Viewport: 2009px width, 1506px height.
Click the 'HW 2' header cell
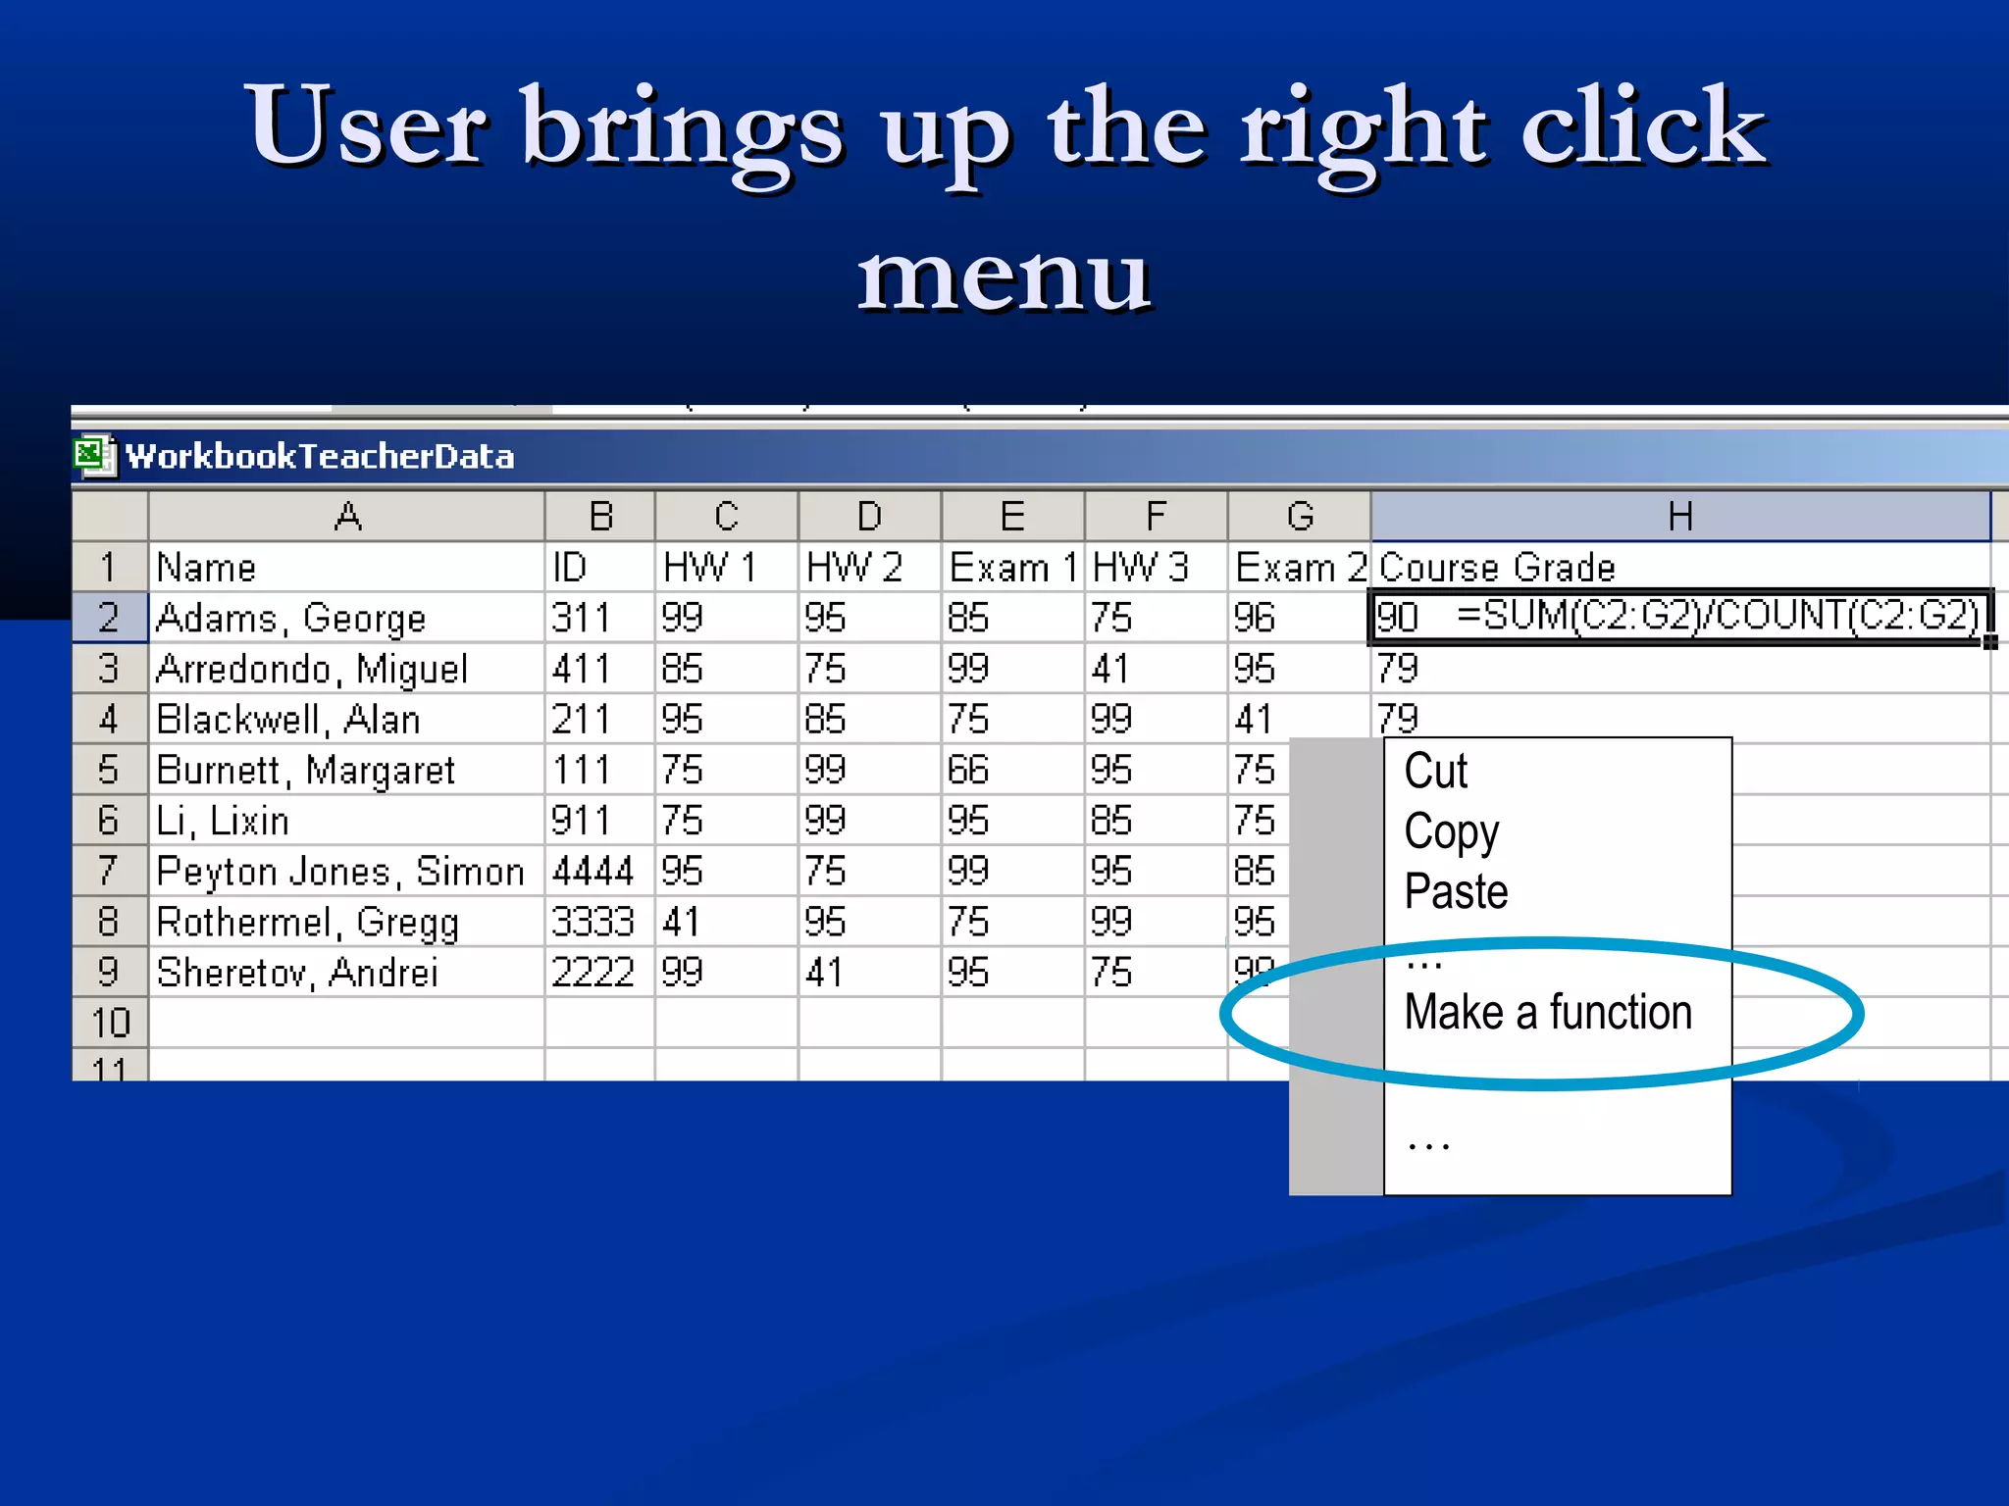[869, 567]
